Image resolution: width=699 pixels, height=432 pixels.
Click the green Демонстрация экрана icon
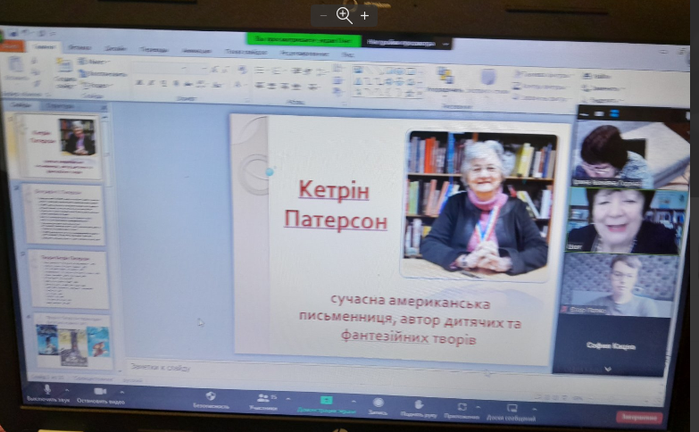(327, 400)
